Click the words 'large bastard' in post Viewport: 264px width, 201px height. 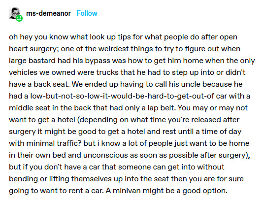pos(32,61)
